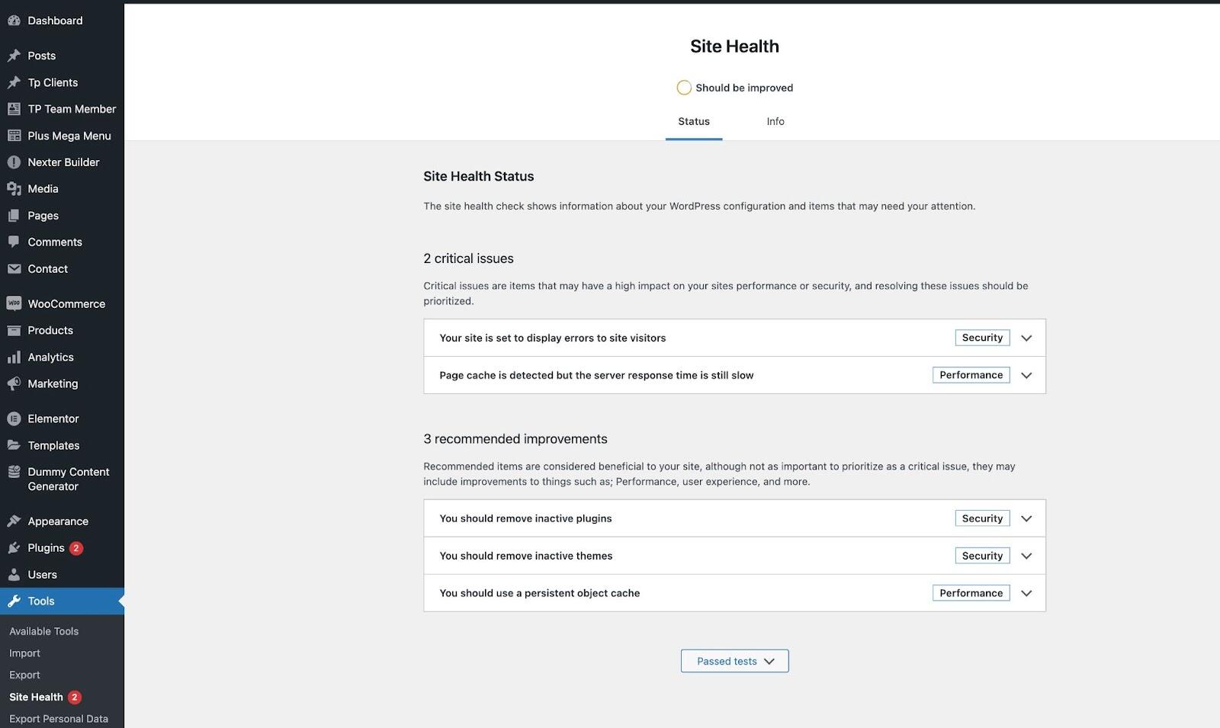Expand the persistent object cache item
This screenshot has height=728, width=1220.
pos(1026,593)
